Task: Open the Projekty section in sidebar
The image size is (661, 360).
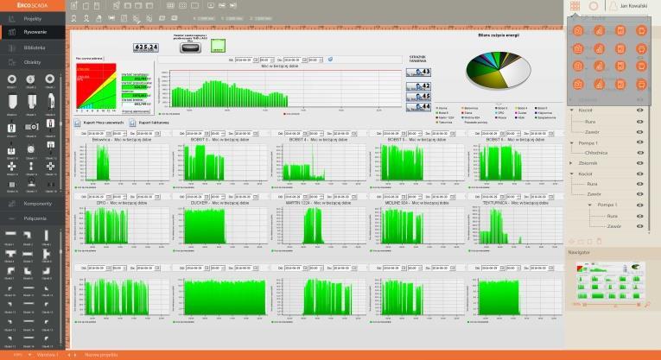Action: 33,19
